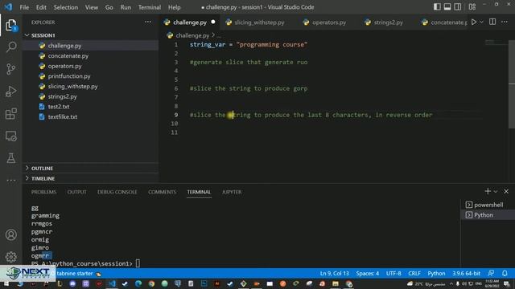Close the terminal panel
The image size is (515, 289).
[x=506, y=191]
